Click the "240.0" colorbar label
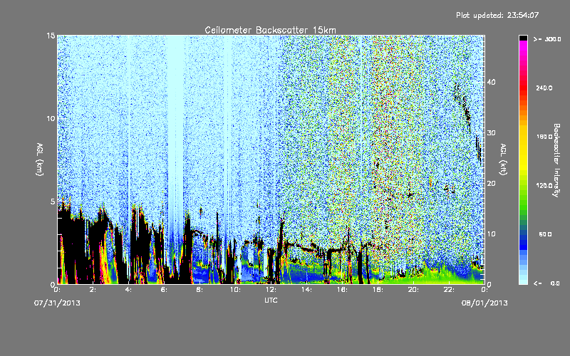This screenshot has width=570, height=356. coord(544,88)
